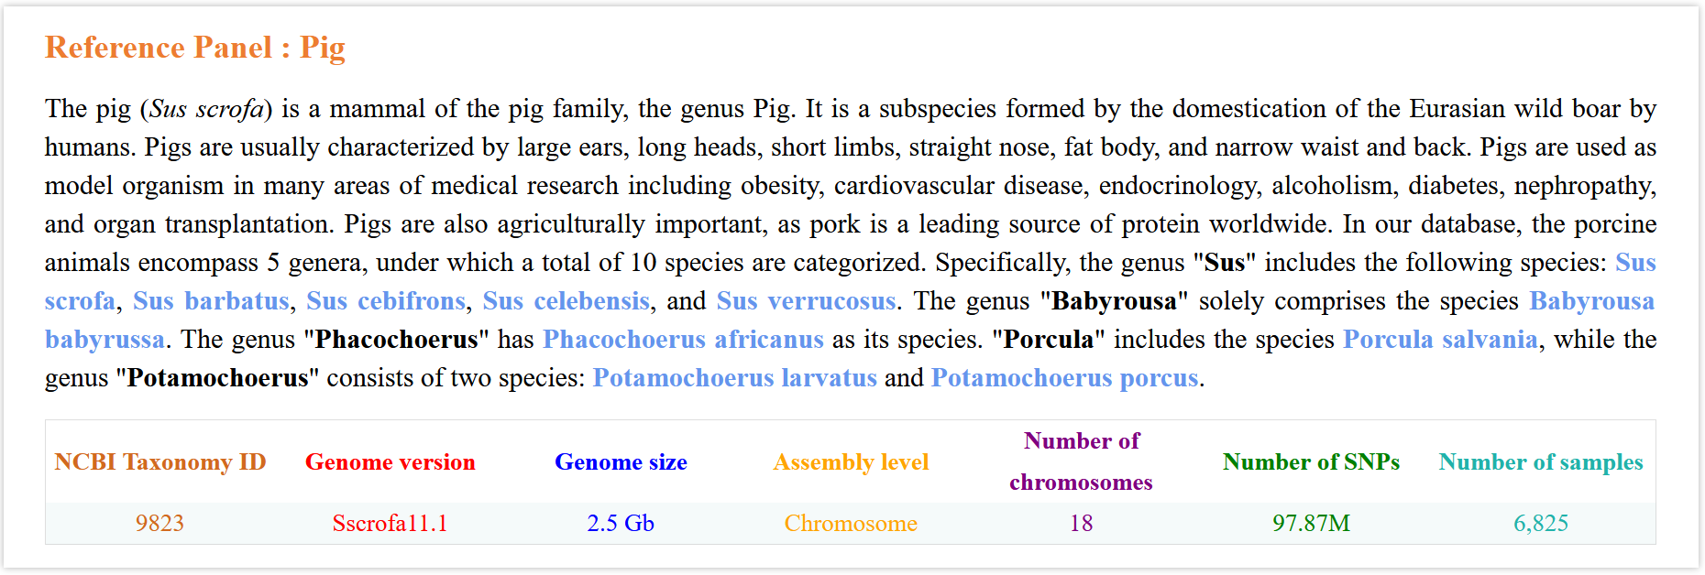Select the Genome version column header

(390, 461)
